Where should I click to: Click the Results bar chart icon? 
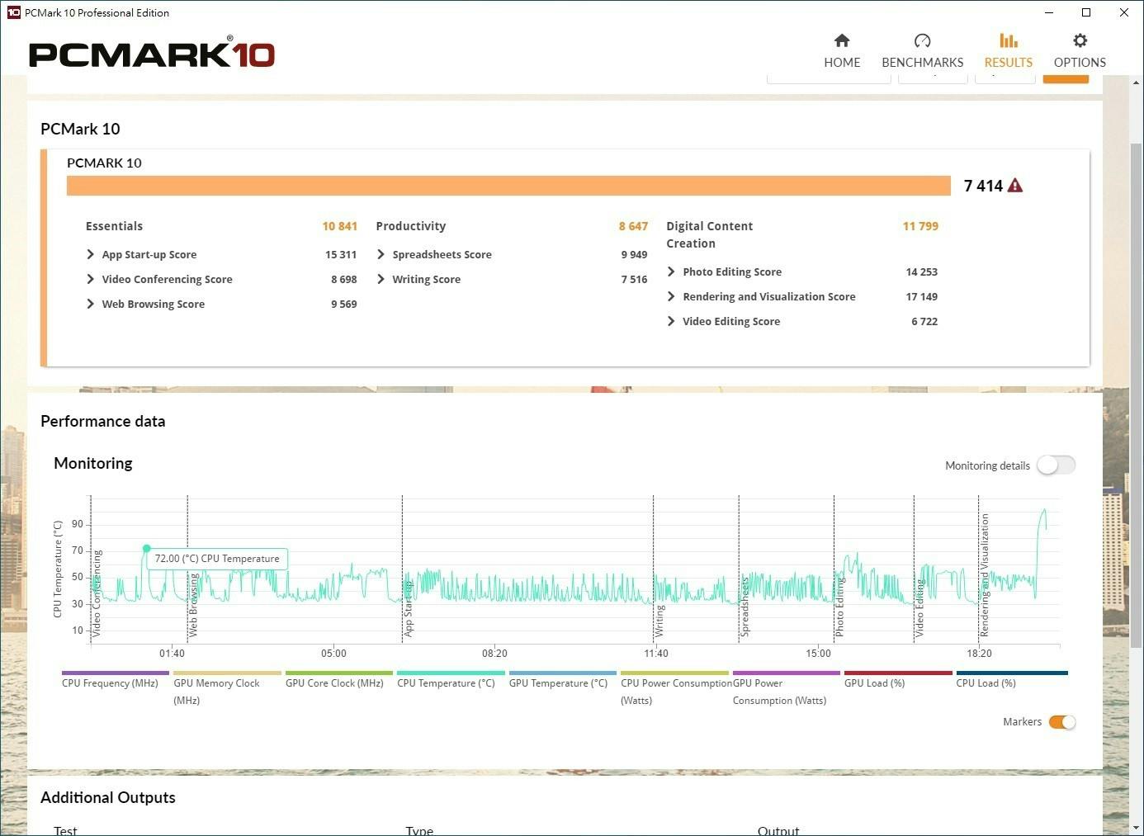[x=1008, y=40]
